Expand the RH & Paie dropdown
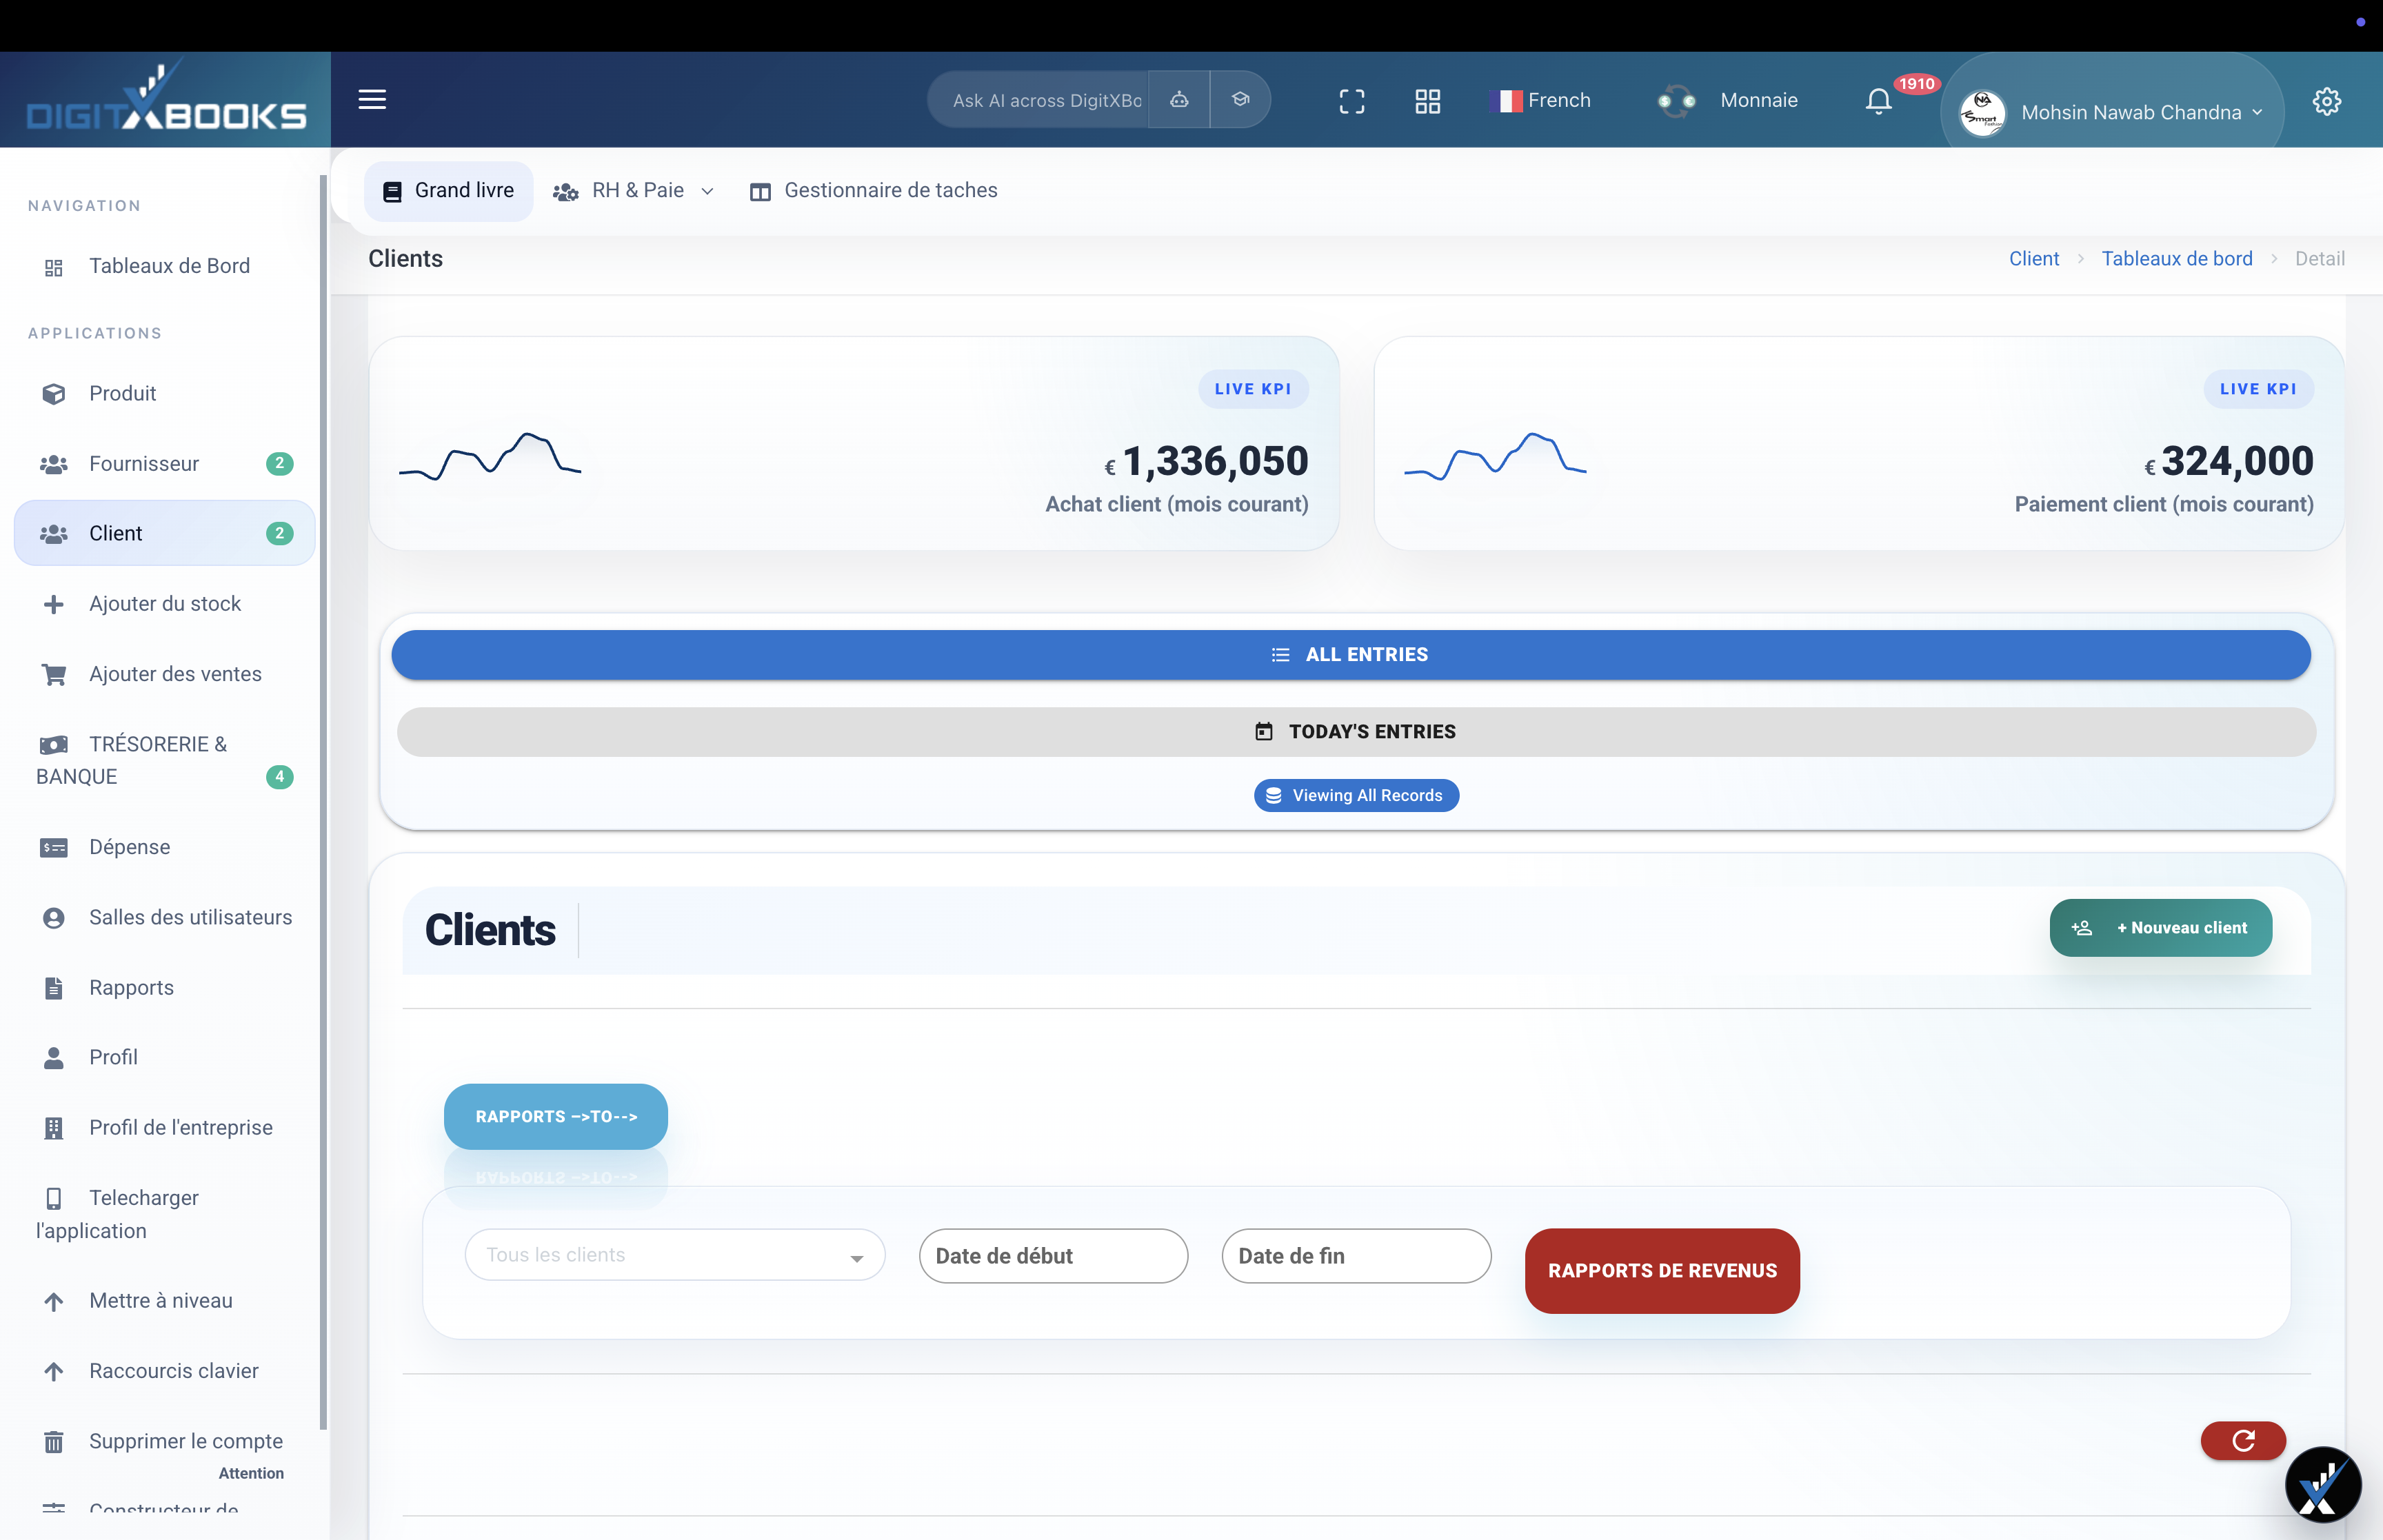 [x=707, y=191]
